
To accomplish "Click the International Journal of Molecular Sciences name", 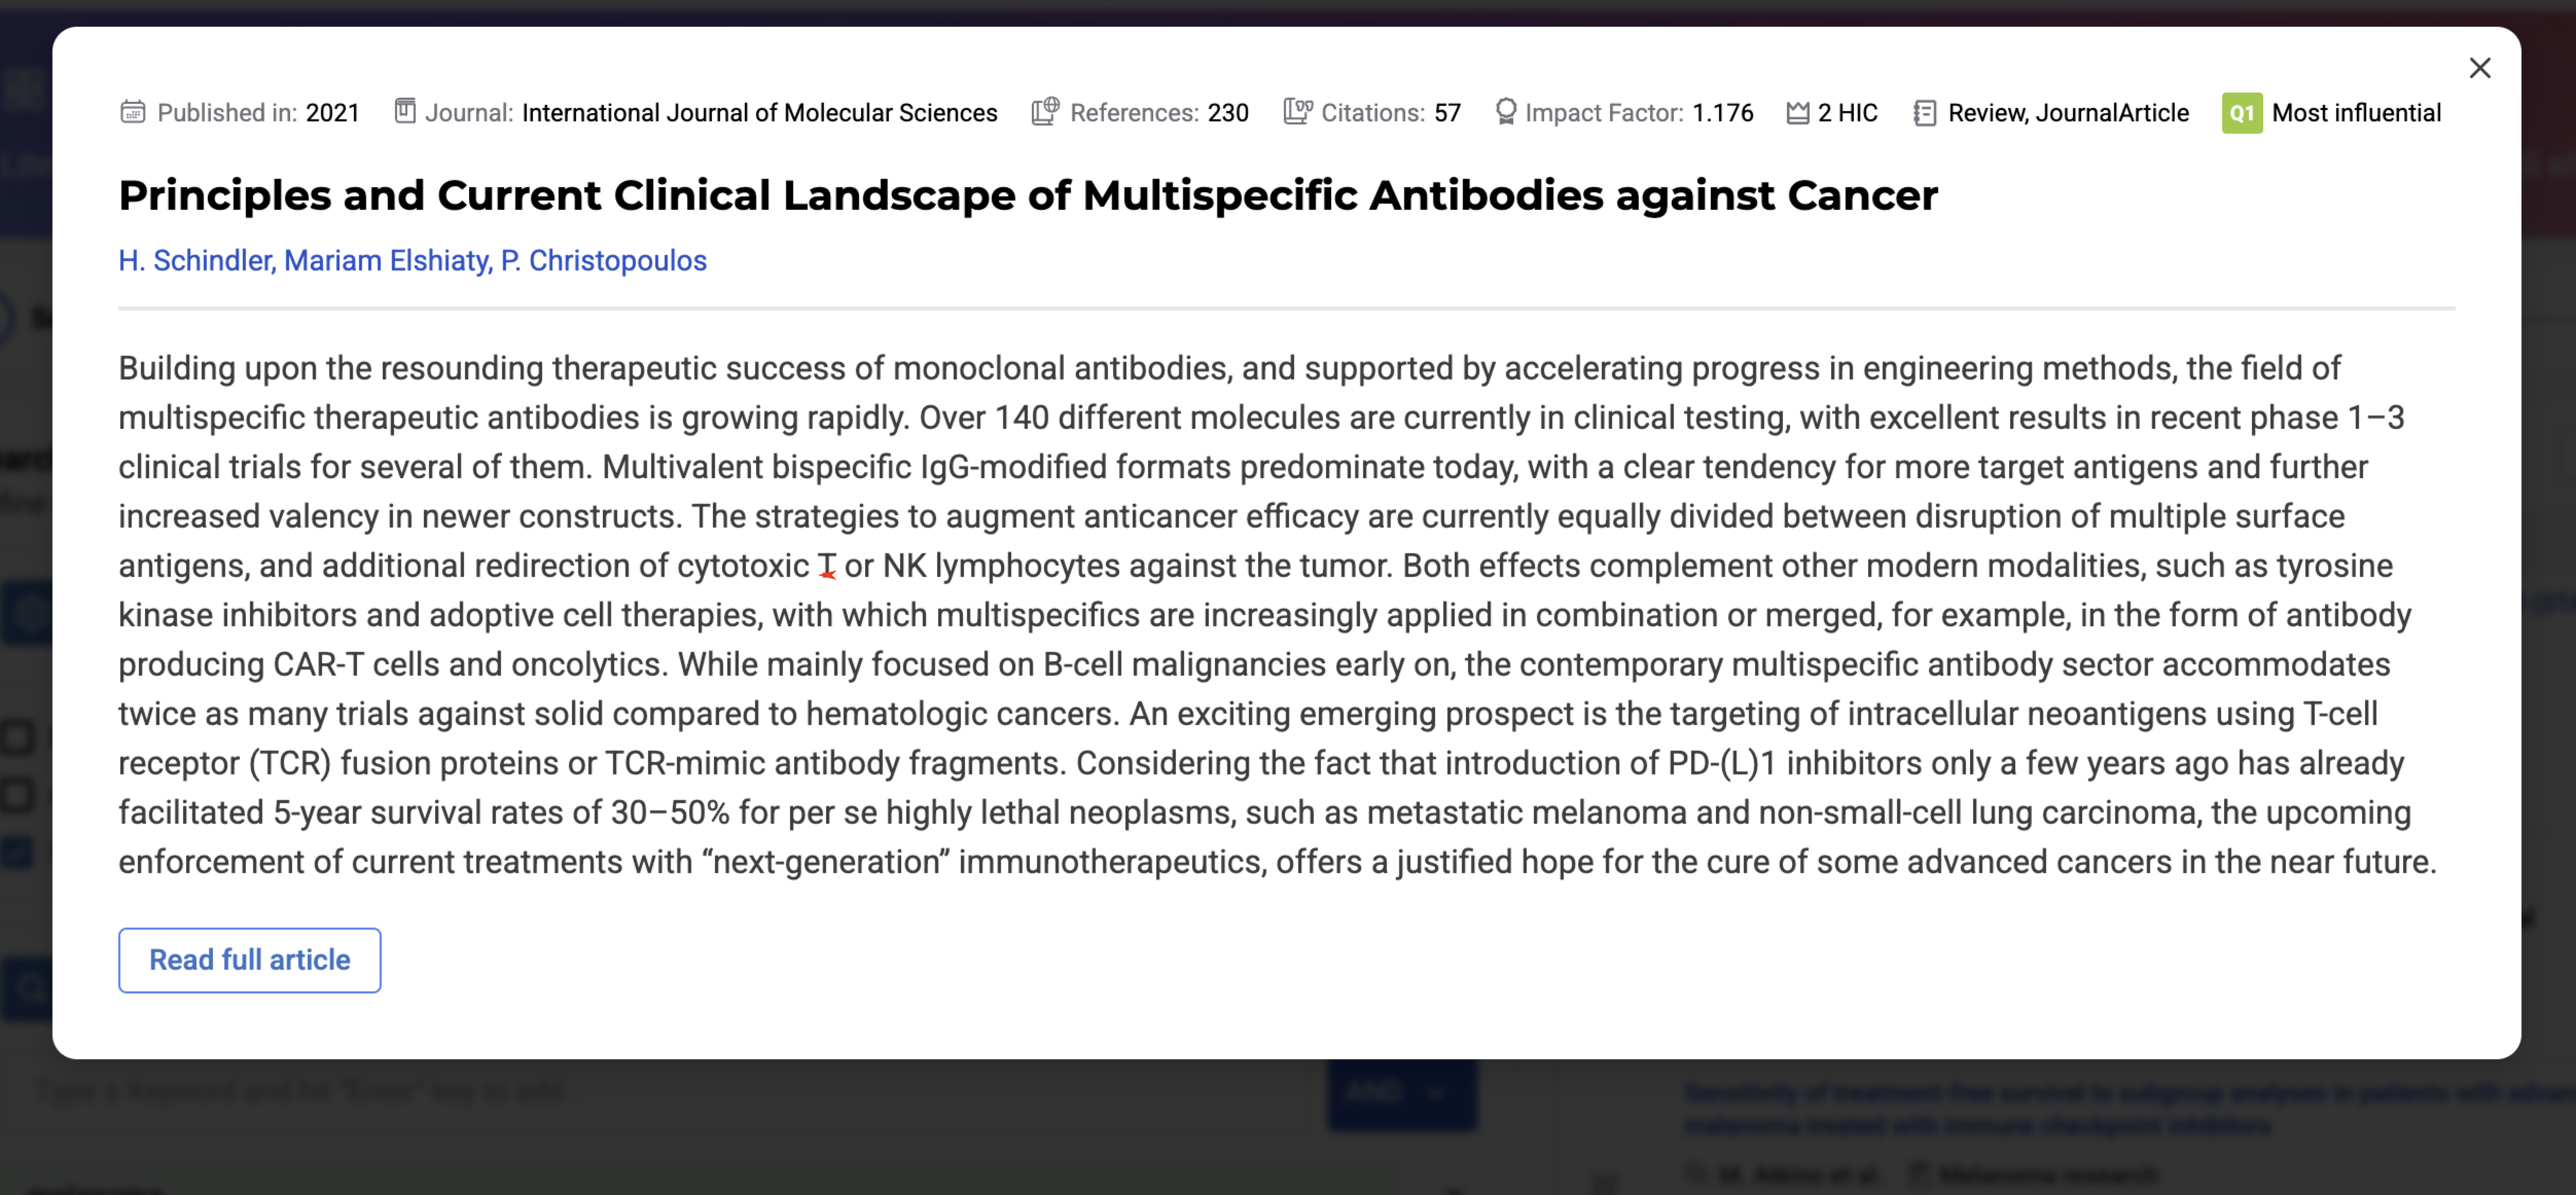I will click(x=759, y=113).
